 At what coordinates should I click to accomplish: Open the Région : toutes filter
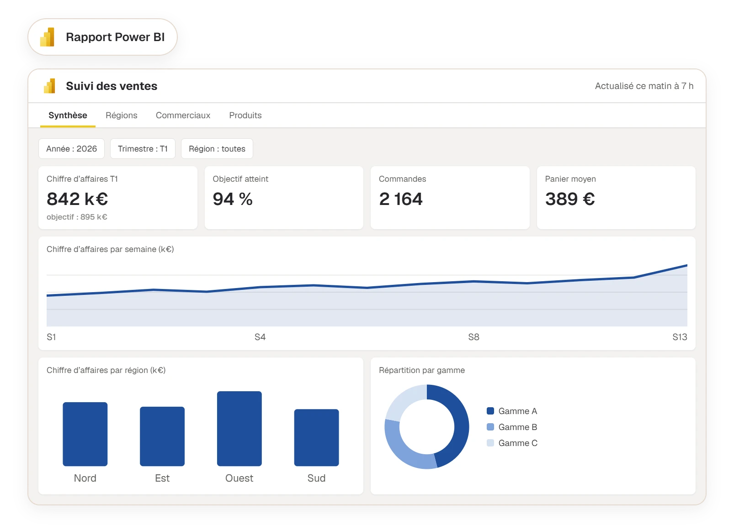click(x=217, y=149)
